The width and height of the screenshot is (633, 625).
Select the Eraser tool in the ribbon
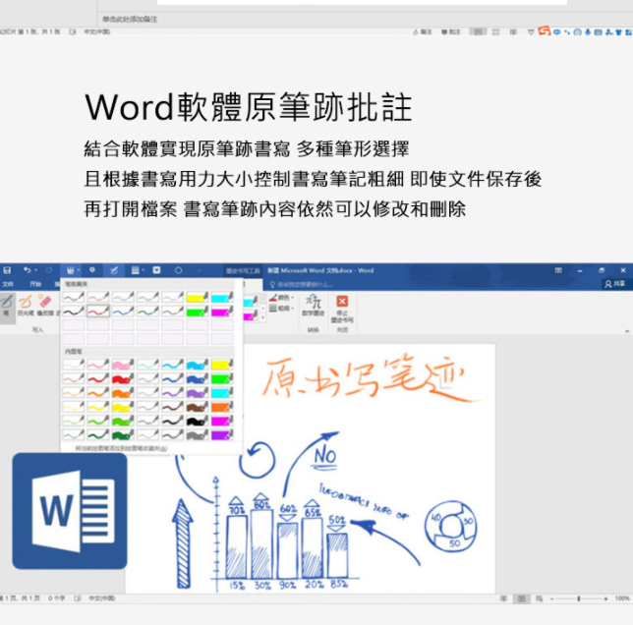coord(44,304)
